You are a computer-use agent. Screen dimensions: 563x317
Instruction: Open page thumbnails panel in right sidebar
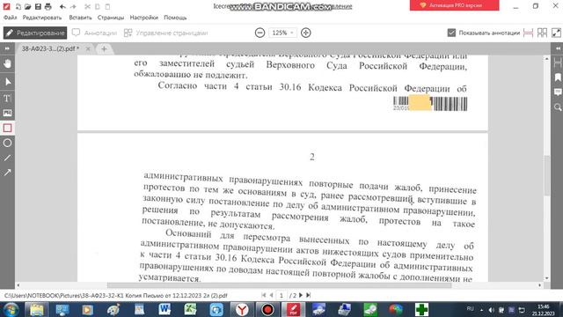click(558, 63)
